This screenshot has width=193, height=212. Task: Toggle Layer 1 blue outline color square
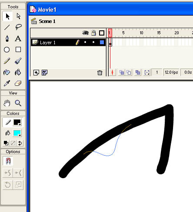[x=102, y=42]
